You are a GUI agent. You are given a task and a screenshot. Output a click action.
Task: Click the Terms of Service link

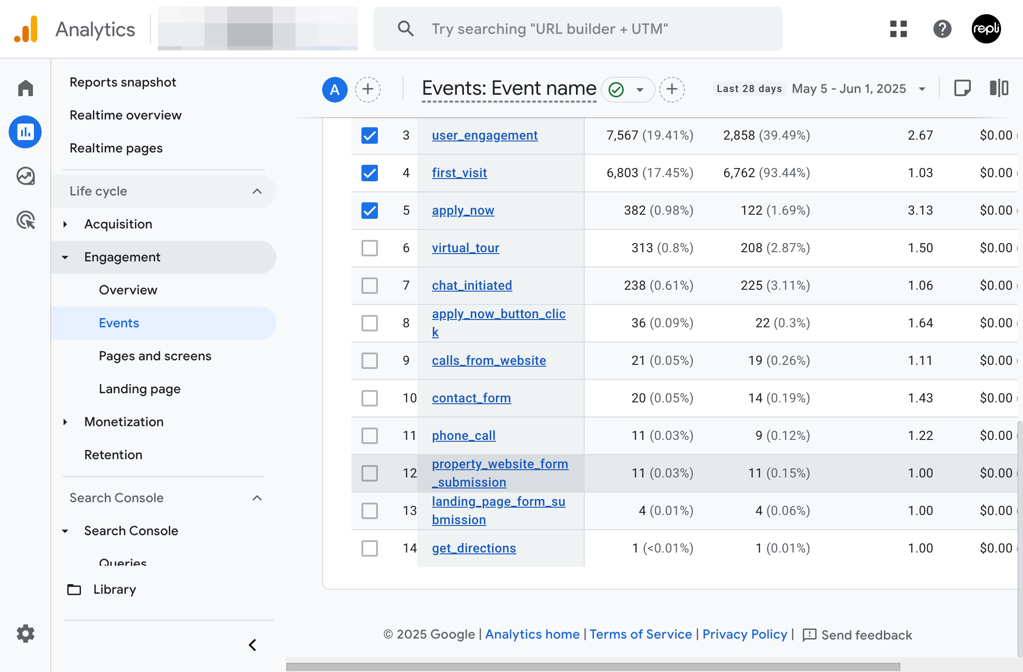point(641,634)
